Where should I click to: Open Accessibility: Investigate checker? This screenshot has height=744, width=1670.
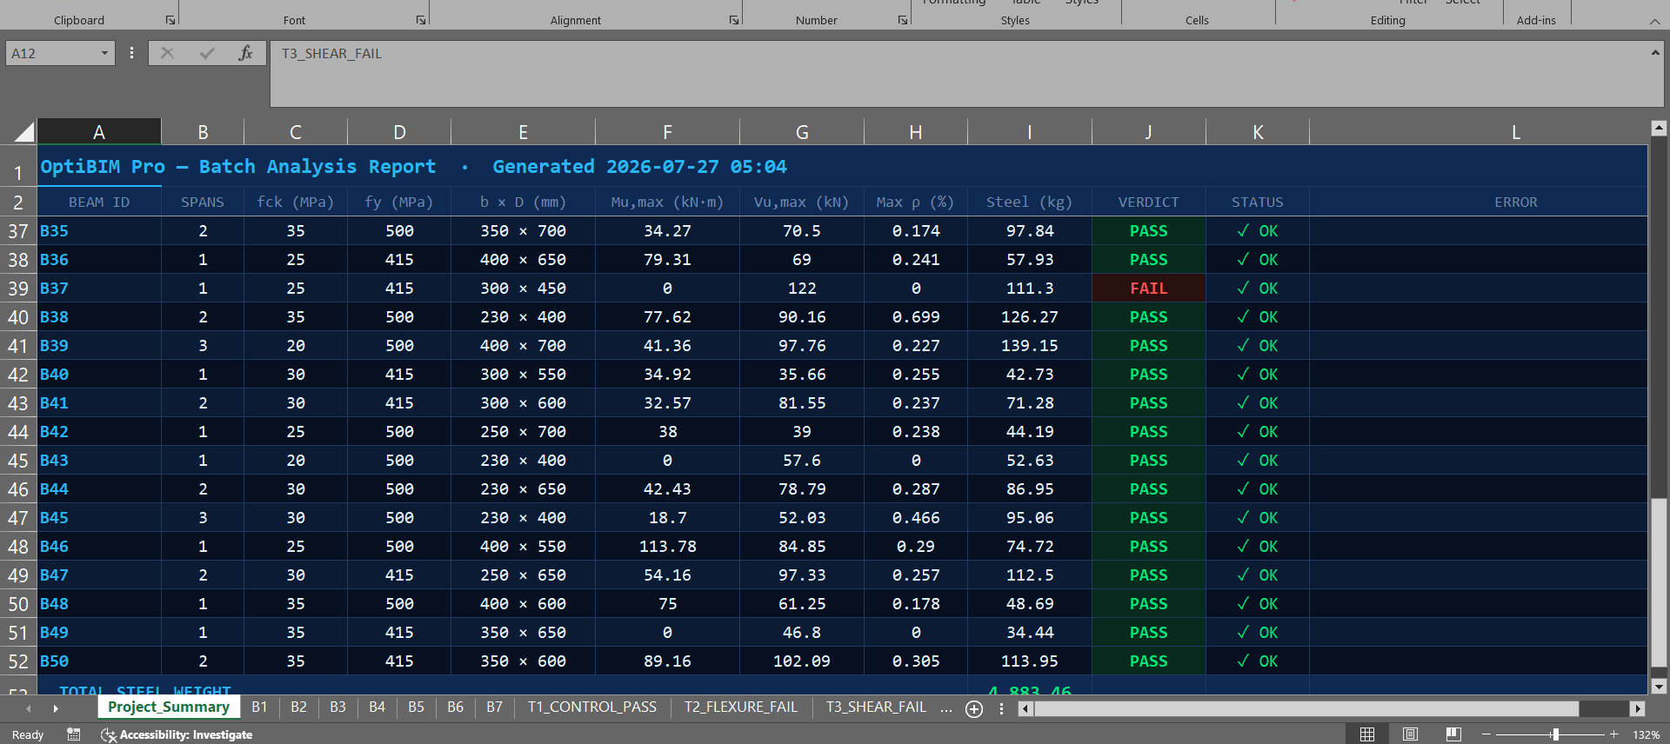pyautogui.click(x=177, y=734)
